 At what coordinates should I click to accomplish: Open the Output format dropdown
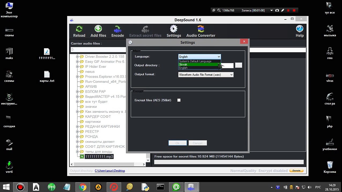point(206,75)
